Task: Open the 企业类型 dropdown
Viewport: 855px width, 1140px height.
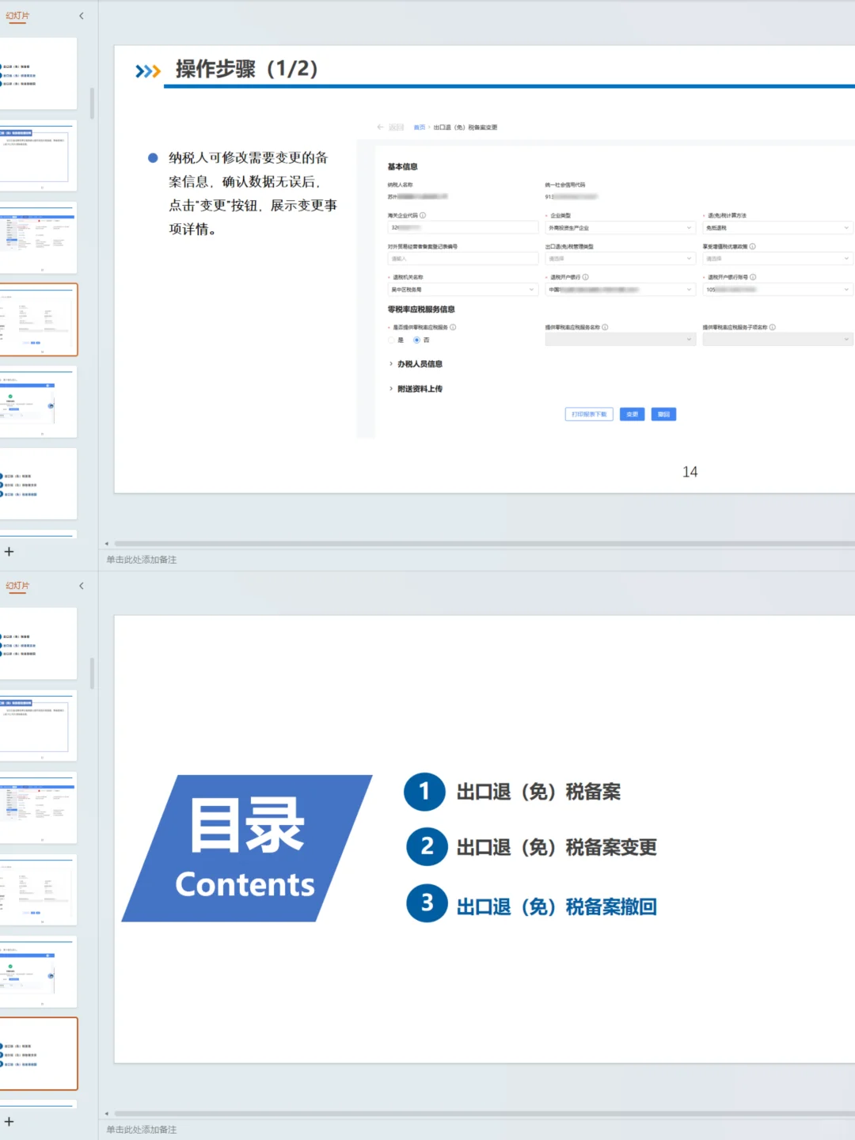Action: click(x=617, y=226)
